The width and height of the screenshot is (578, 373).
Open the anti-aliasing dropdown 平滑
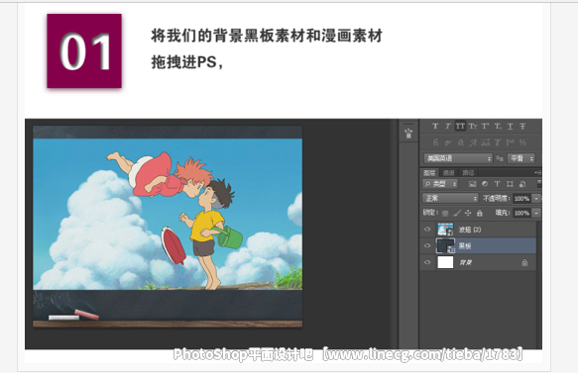point(521,158)
